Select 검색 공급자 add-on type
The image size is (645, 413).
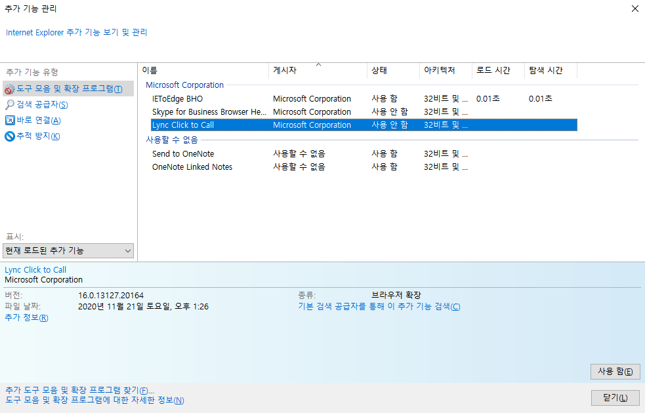tap(42, 104)
